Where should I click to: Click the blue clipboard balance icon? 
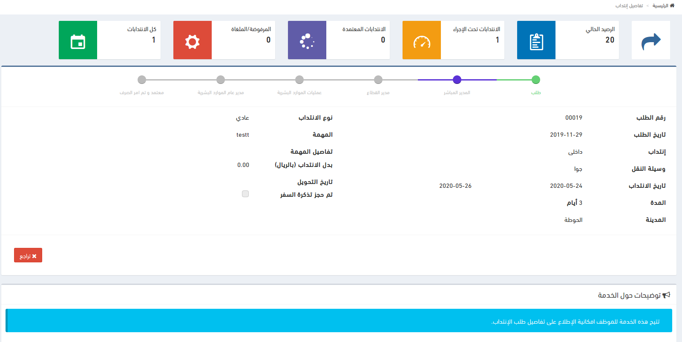pos(536,40)
